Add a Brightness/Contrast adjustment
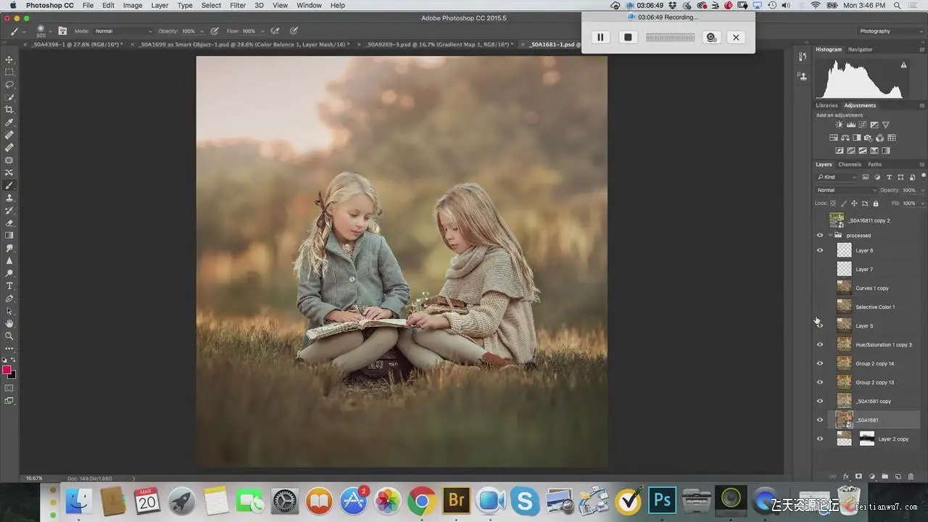The width and height of the screenshot is (928, 522). pyautogui.click(x=840, y=125)
